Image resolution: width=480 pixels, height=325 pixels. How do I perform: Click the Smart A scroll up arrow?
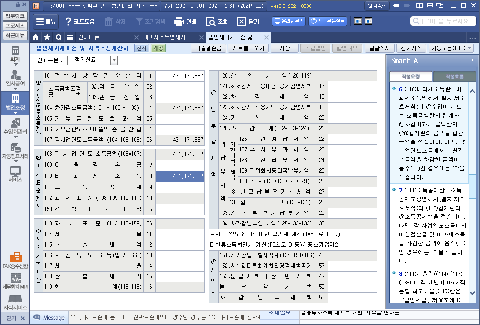[472, 92]
